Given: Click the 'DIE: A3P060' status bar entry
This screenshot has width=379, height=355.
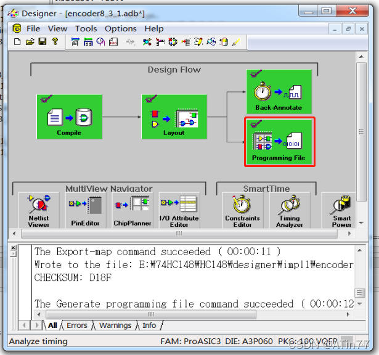Looking at the screenshot, I should coord(249,341).
